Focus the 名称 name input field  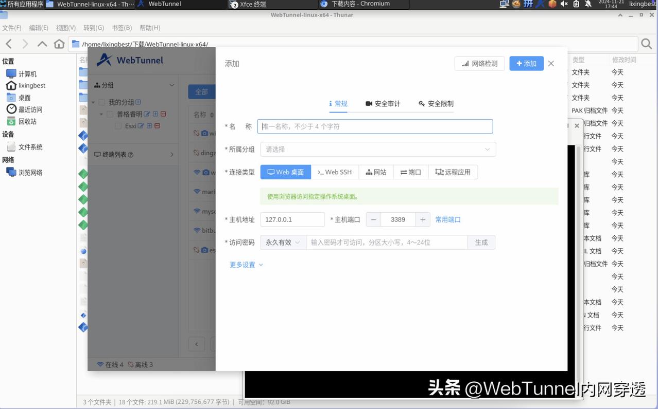375,126
